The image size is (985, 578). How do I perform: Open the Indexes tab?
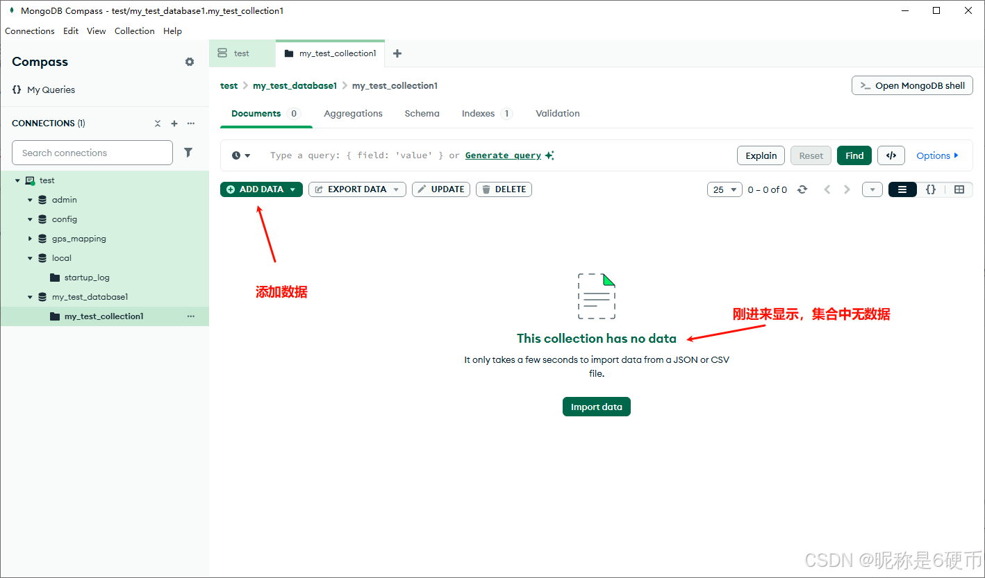pyautogui.click(x=487, y=114)
